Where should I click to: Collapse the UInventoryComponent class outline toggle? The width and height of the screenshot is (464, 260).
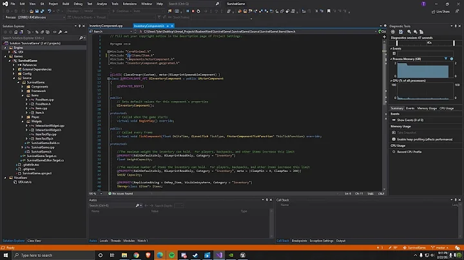coord(108,79)
